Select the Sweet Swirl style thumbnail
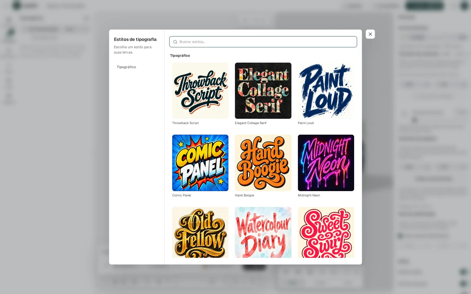The width and height of the screenshot is (471, 294). pyautogui.click(x=326, y=232)
